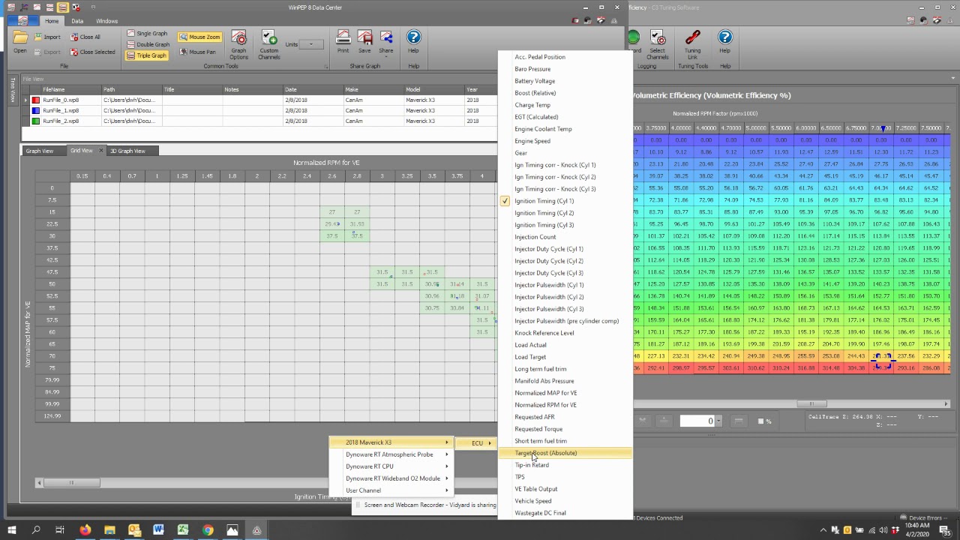Click the Import button in the ribbon
960x540 pixels.
tap(47, 37)
